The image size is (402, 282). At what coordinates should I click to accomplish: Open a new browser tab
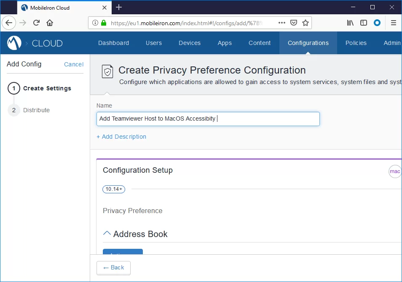(x=119, y=7)
